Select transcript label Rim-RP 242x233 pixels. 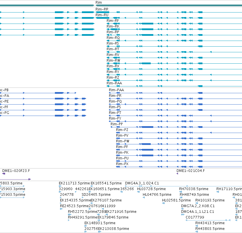[113, 32]
